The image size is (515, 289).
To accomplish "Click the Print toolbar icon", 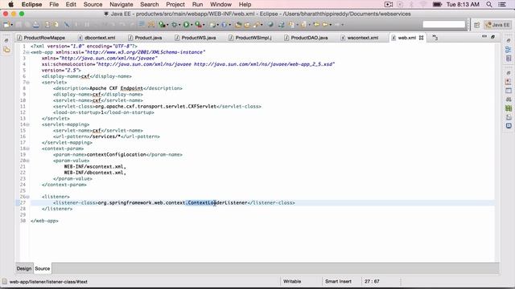I will tap(35, 25).
